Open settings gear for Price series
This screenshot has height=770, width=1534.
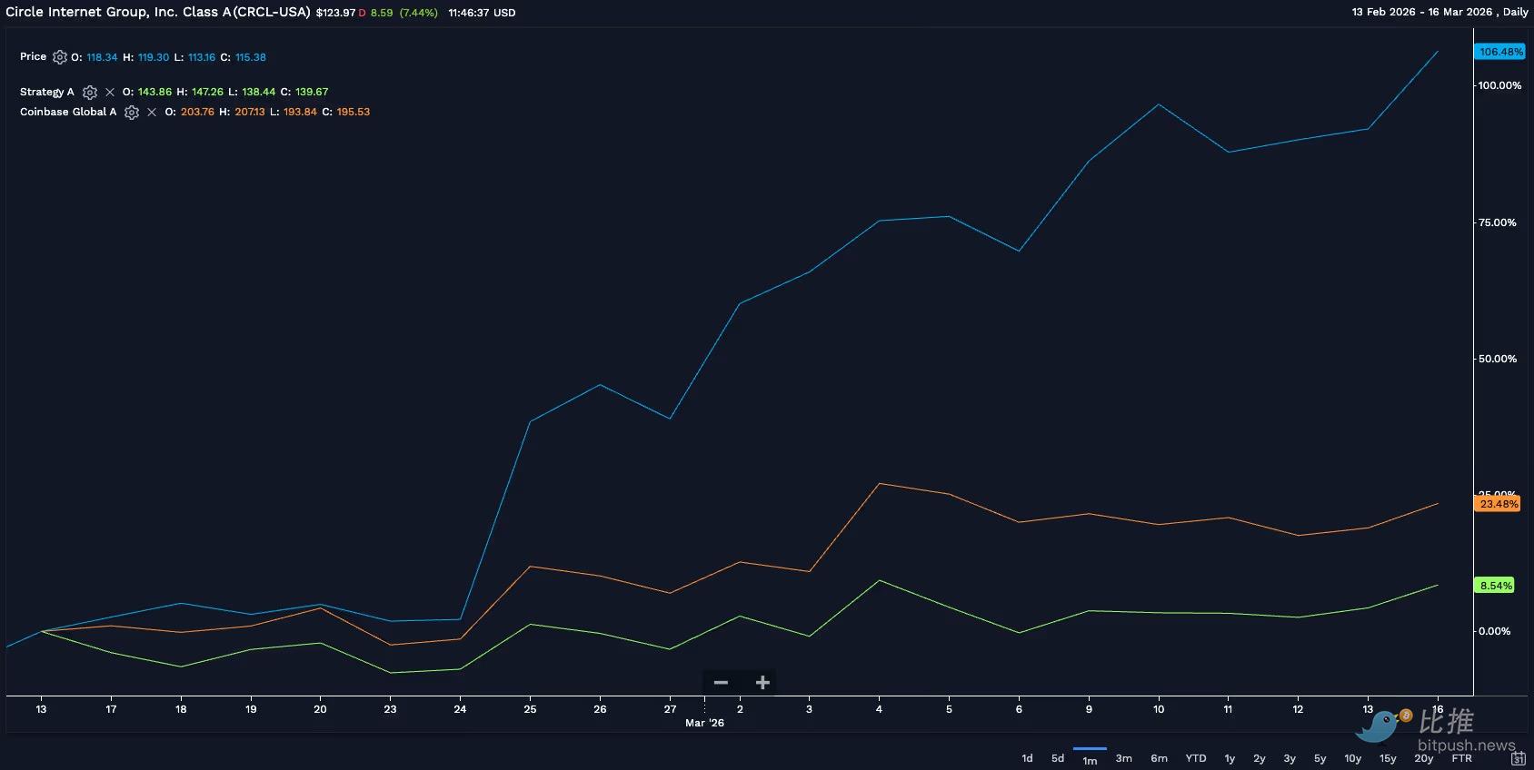60,57
